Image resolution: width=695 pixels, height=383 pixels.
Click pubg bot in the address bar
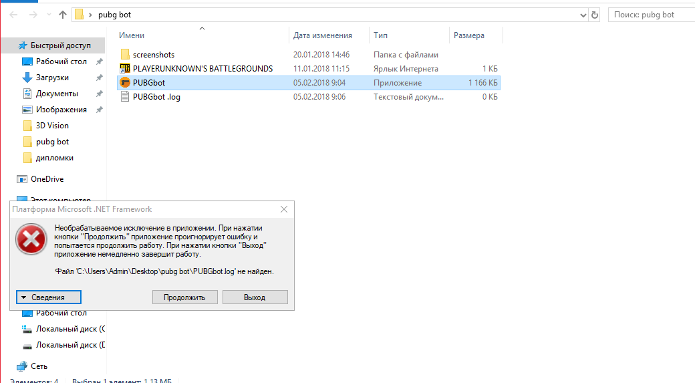pos(114,15)
